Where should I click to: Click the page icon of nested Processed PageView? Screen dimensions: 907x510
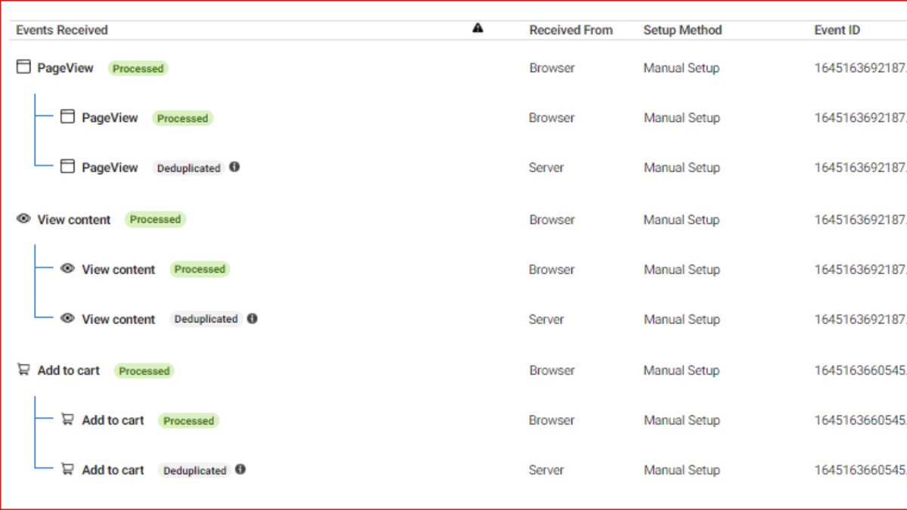coord(67,117)
